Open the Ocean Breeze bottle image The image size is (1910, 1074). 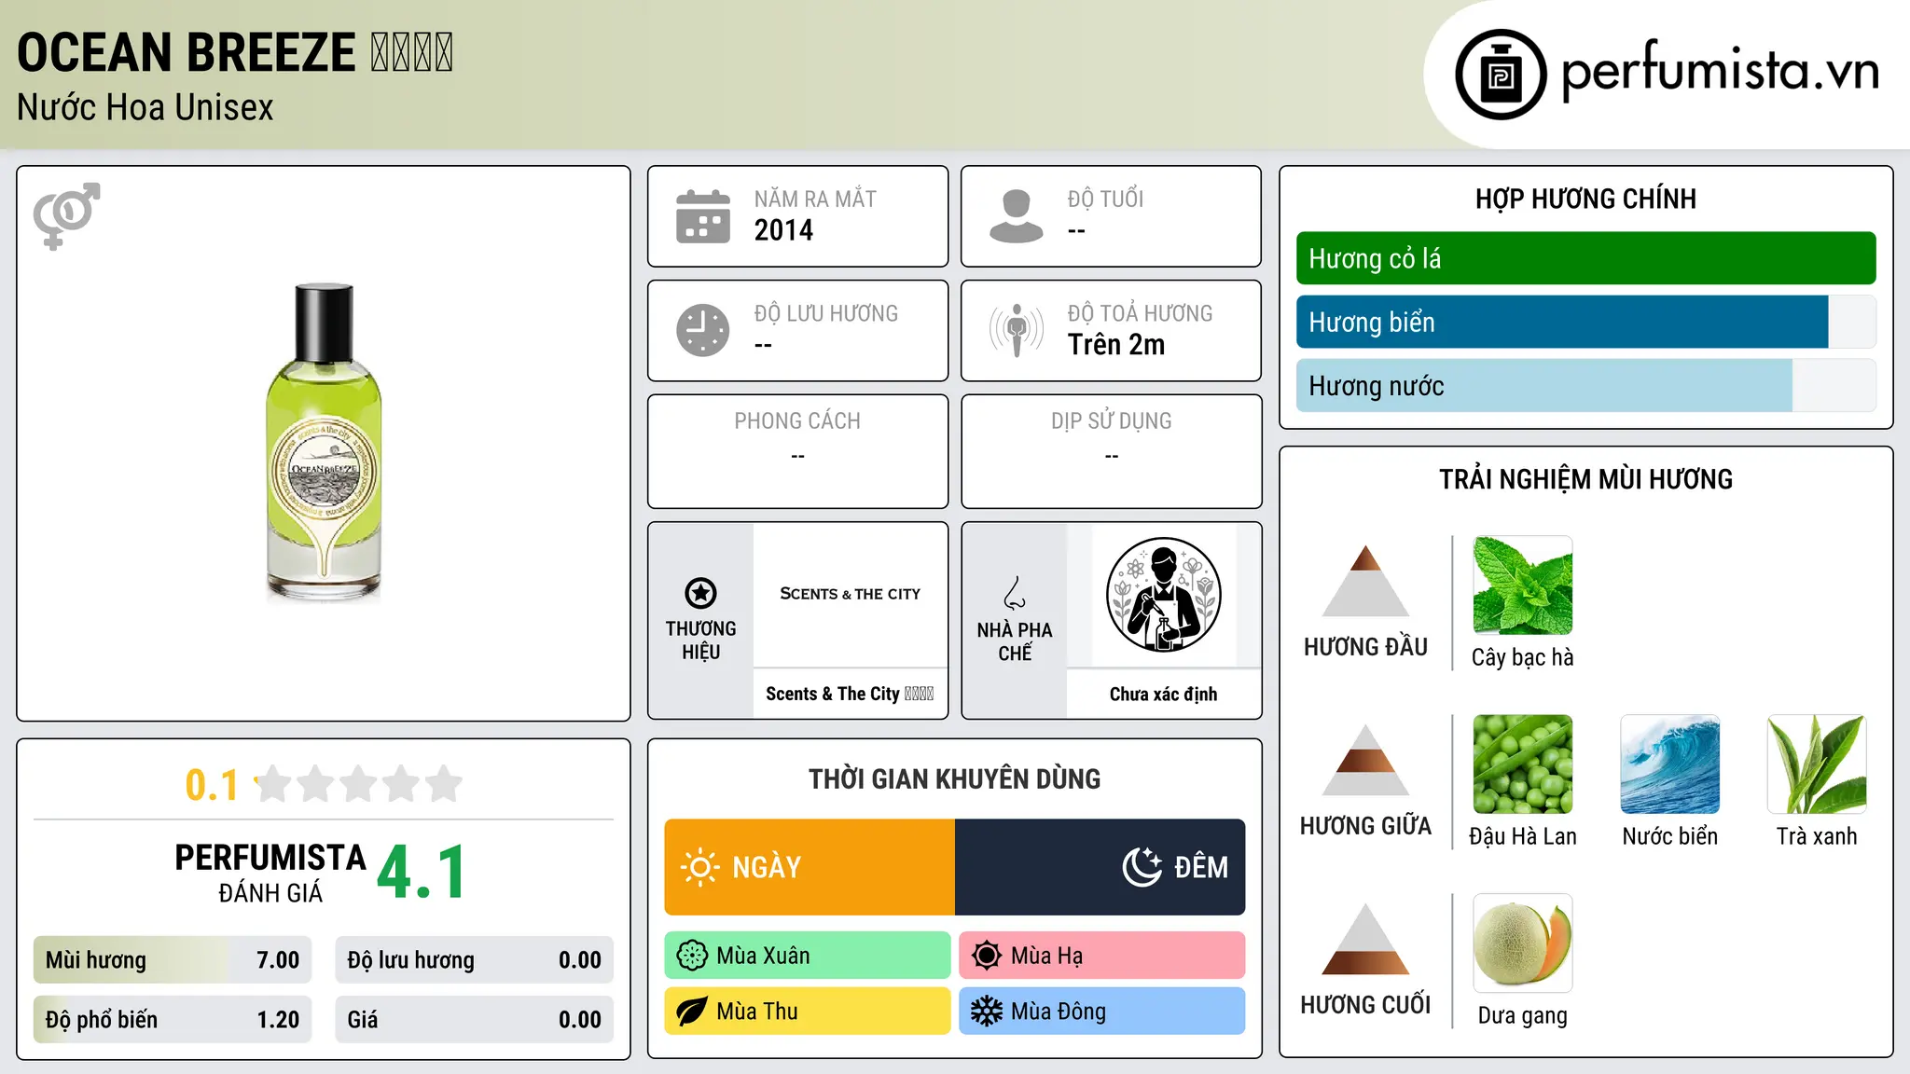324,444
